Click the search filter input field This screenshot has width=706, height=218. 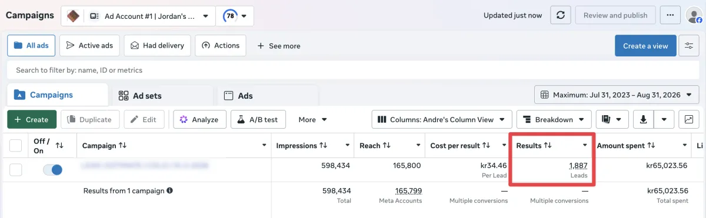353,70
